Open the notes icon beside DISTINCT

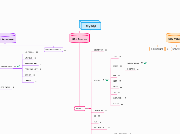[106, 50]
